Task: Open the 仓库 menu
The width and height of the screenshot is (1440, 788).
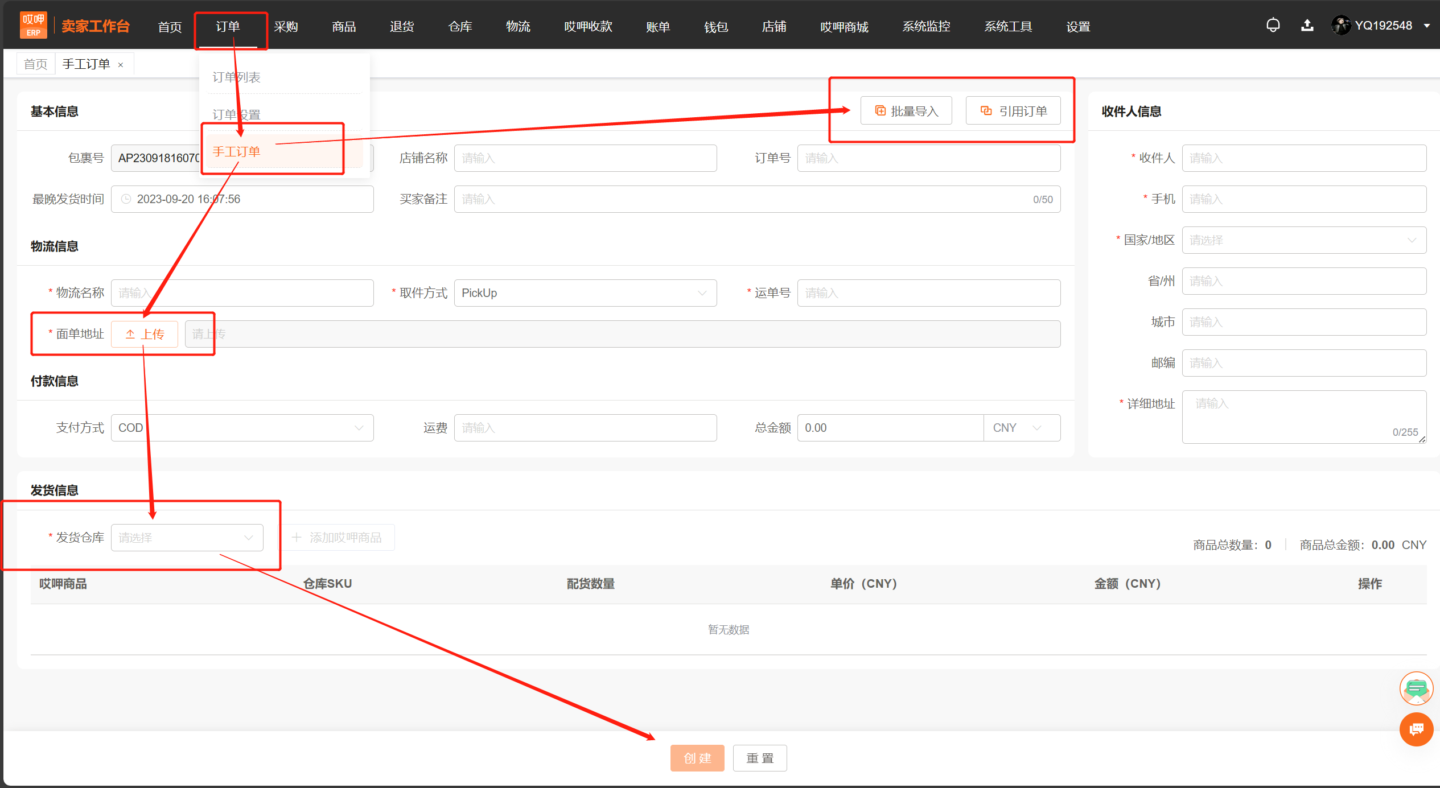Action: click(x=460, y=26)
